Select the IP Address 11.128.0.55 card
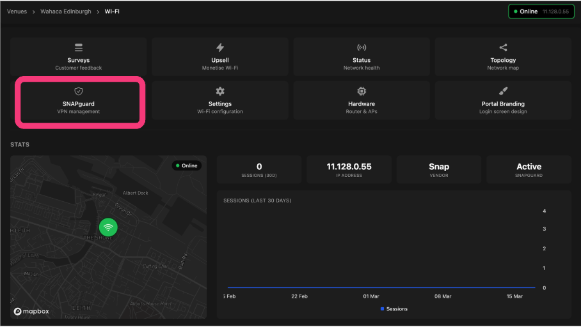Viewport: 581px width, 327px height. (349, 170)
